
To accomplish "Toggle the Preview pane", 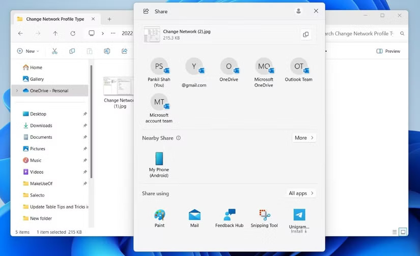I will pyautogui.click(x=388, y=51).
